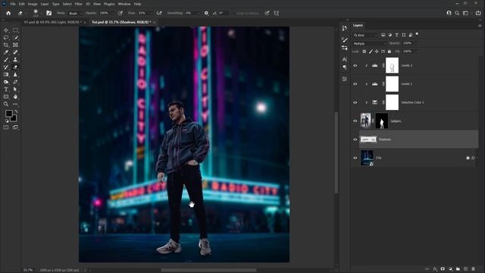This screenshot has height=273, width=485.
Task: Open the Smoothing value dropdown
Action: pyautogui.click(x=198, y=14)
